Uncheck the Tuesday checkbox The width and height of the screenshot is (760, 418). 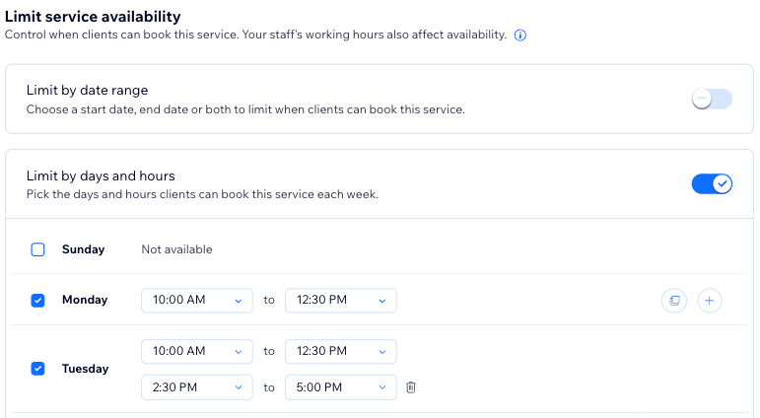37,369
